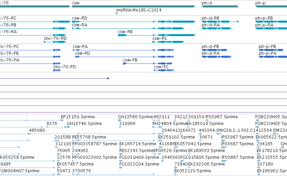The height and width of the screenshot is (176, 287).
Task: Select the GH16746.3prime EST label
Action: click(84, 124)
